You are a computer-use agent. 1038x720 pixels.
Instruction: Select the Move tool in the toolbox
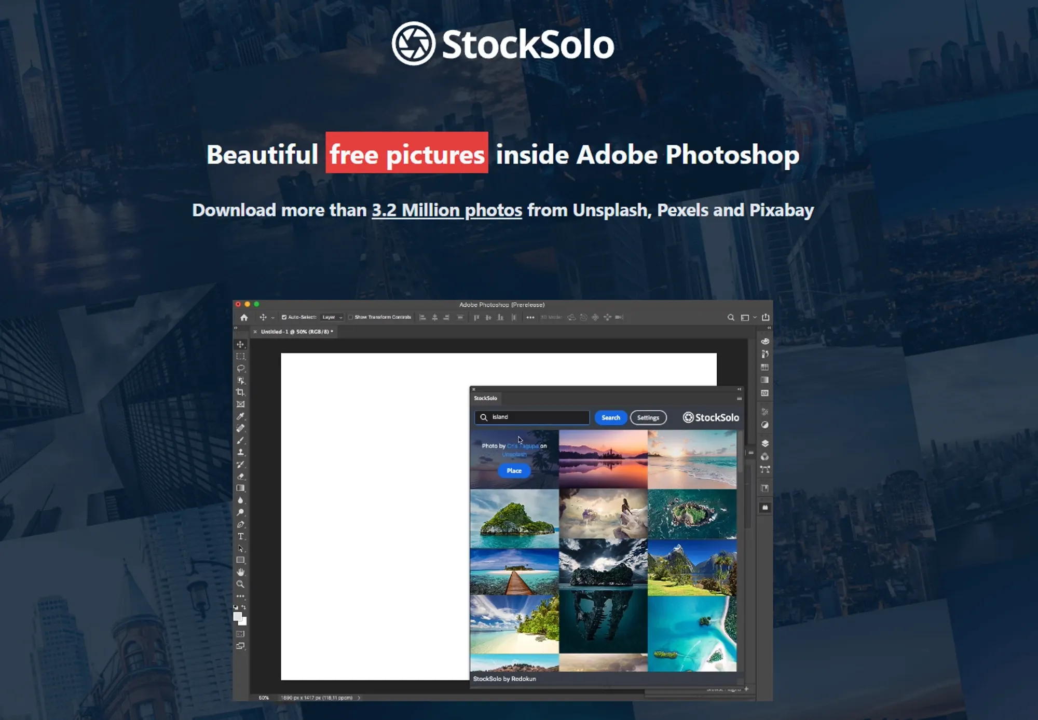point(240,345)
